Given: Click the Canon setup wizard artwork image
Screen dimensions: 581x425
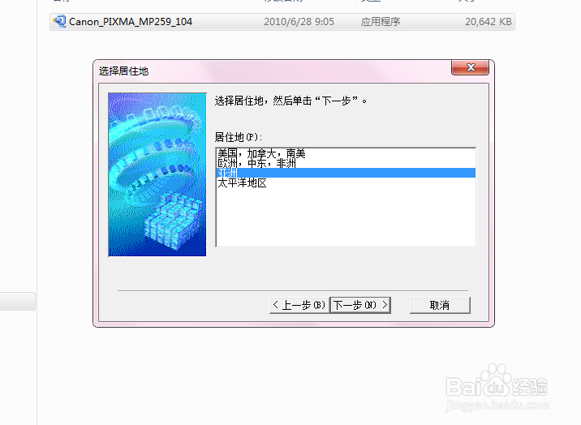Looking at the screenshot, I should [x=157, y=174].
